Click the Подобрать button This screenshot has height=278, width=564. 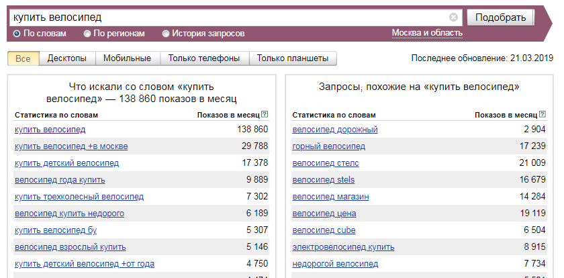tap(501, 17)
